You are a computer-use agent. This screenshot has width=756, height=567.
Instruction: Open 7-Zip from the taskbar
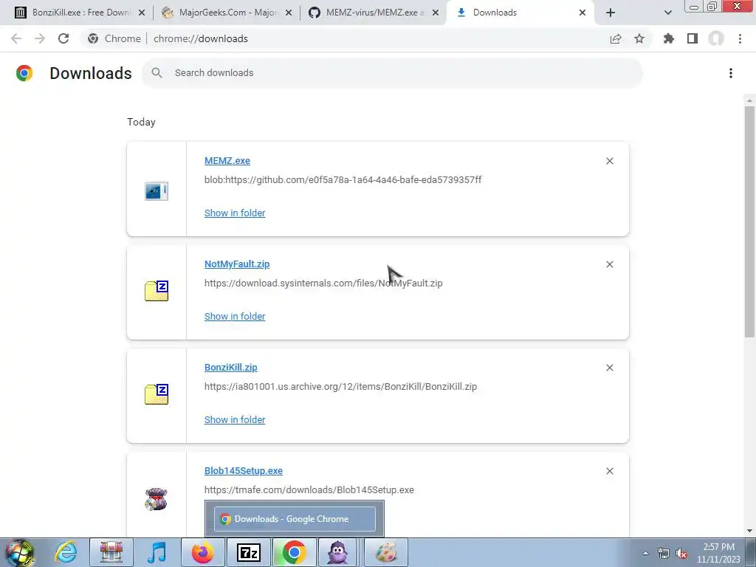click(248, 552)
